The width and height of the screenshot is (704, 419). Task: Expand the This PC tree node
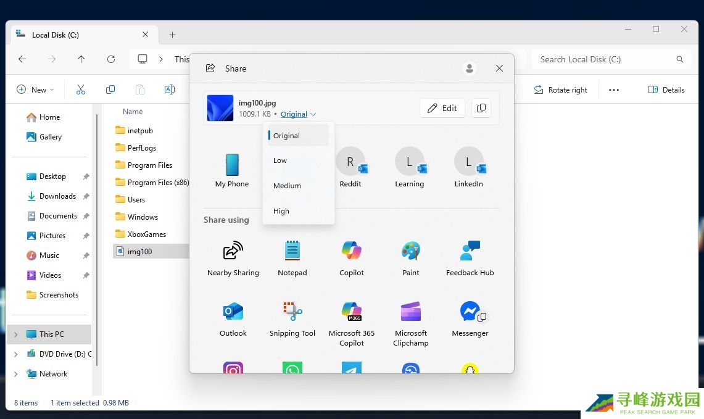pyautogui.click(x=15, y=334)
